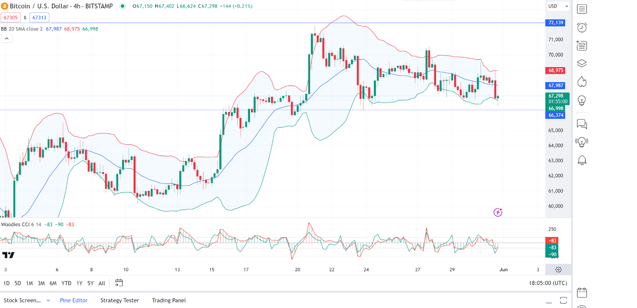The width and height of the screenshot is (637, 308).
Task: Click the 250 level on CCI axis
Action: (x=552, y=229)
